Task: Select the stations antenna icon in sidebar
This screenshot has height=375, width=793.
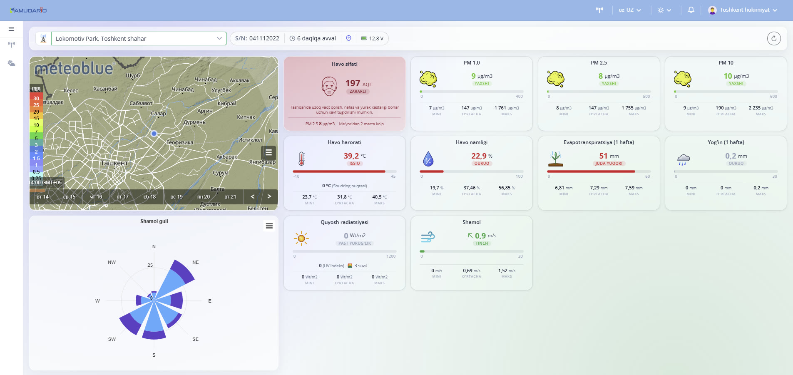Action: coord(11,45)
